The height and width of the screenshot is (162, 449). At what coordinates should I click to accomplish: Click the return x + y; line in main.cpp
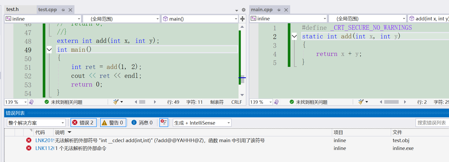click(x=339, y=54)
